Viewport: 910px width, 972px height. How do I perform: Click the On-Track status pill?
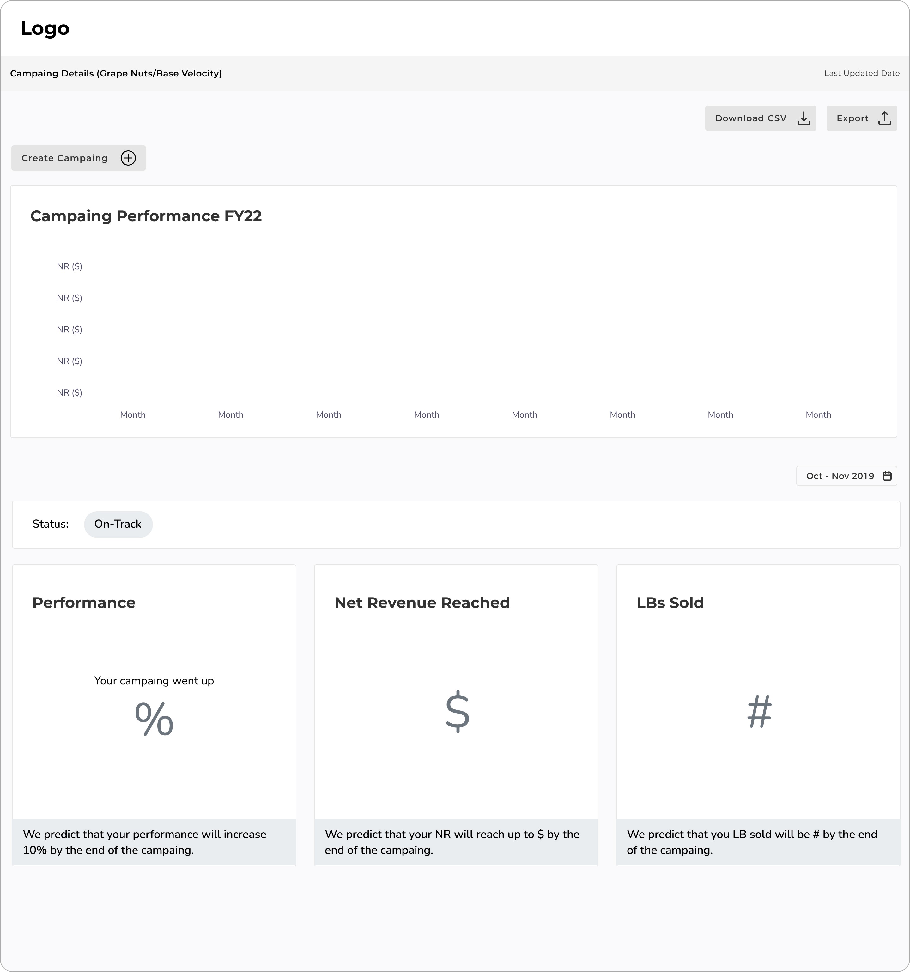click(118, 524)
